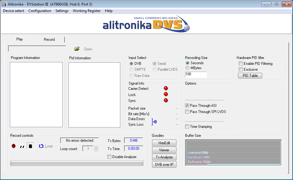Launch the Ts Analyzer tool
Image resolution: width=293 pixels, height=180 pixels.
(x=164, y=157)
